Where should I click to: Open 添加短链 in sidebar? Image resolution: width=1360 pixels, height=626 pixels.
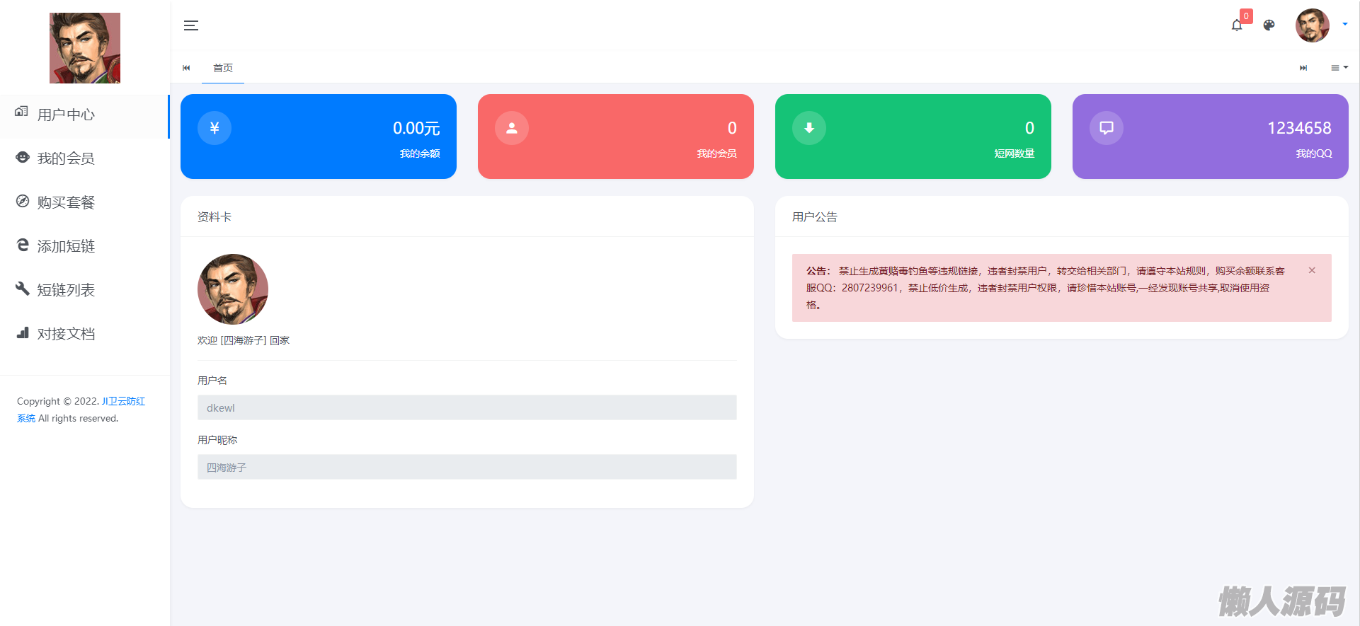tap(84, 246)
